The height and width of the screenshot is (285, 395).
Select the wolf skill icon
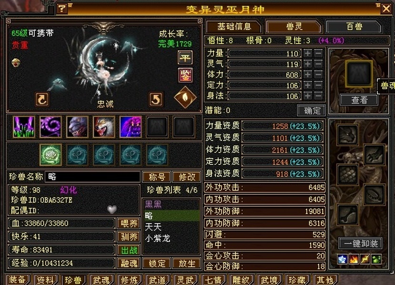tap(104, 127)
